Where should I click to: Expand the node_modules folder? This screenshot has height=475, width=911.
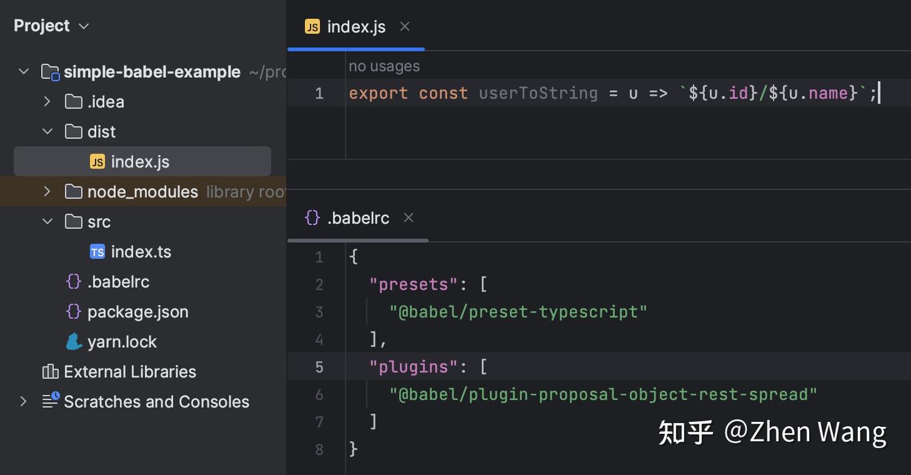(x=47, y=192)
